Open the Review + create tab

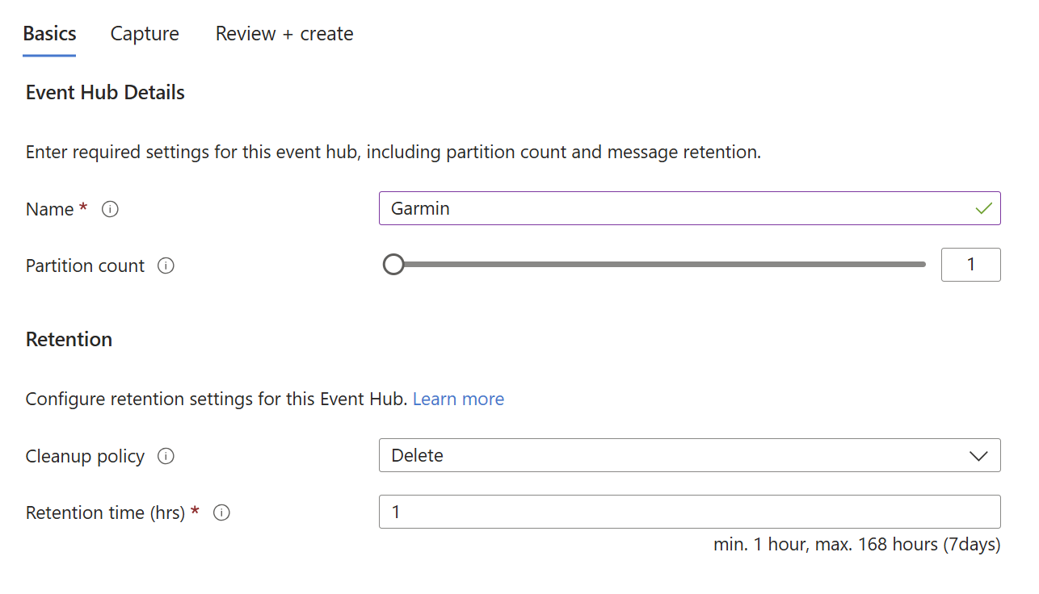(x=284, y=34)
